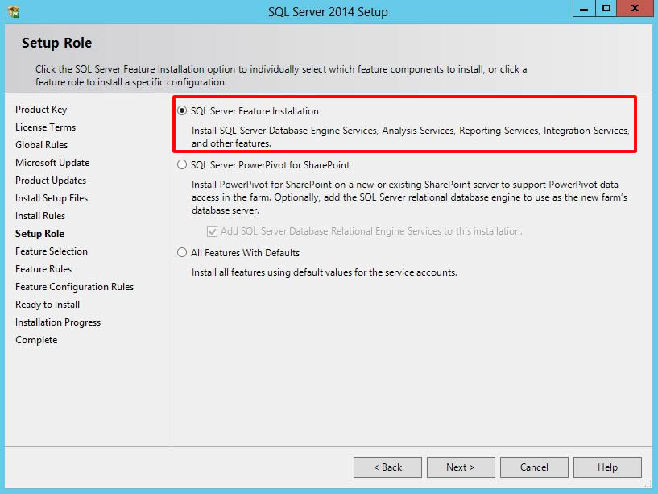Toggle Add SQL Server Database Relational Engine checkbox
Screen dimensions: 658x494
(212, 231)
